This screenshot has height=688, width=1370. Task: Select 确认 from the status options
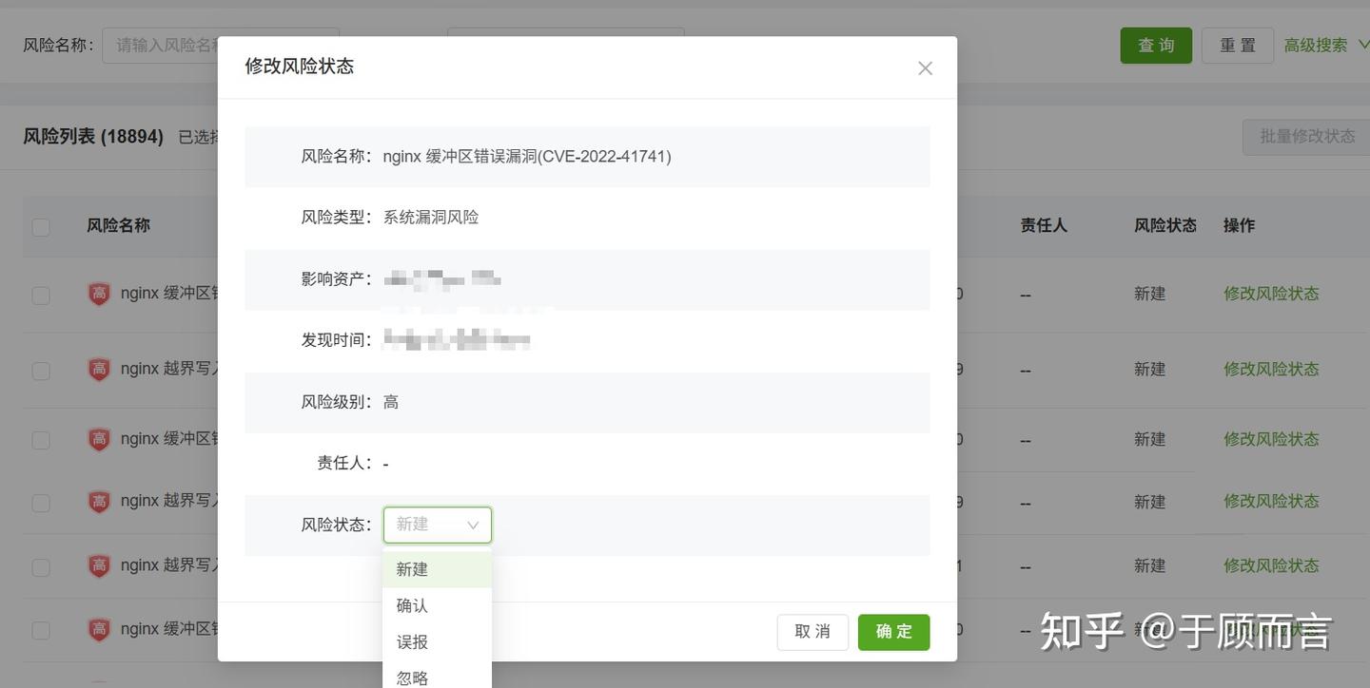(x=438, y=605)
